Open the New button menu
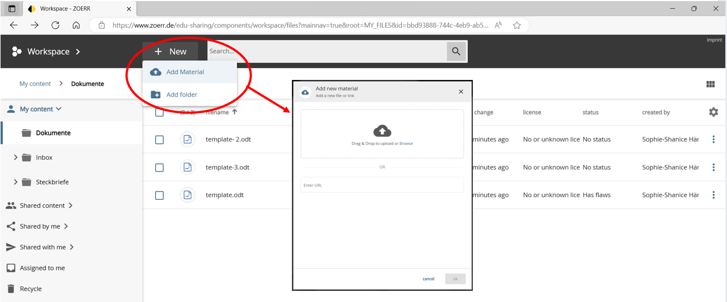The image size is (727, 302). (170, 52)
